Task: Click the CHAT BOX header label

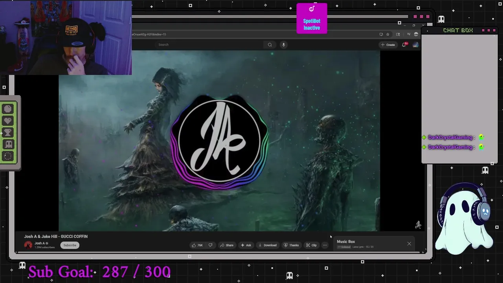Action: [458, 30]
